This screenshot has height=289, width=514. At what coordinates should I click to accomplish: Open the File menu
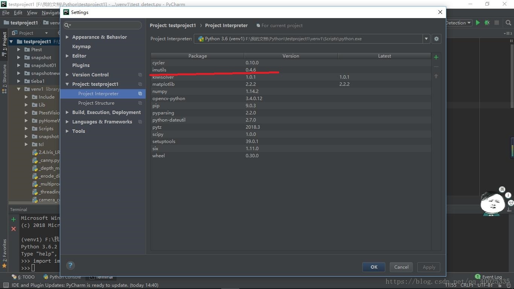(6, 12)
